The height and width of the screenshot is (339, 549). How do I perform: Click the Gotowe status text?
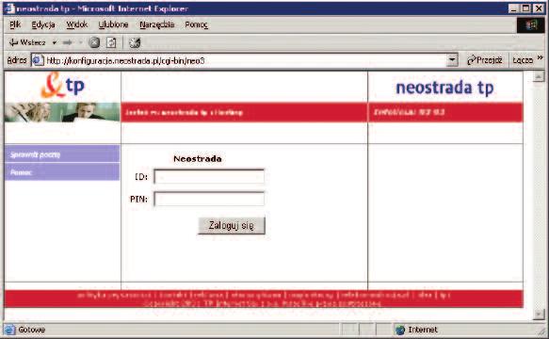(x=31, y=330)
